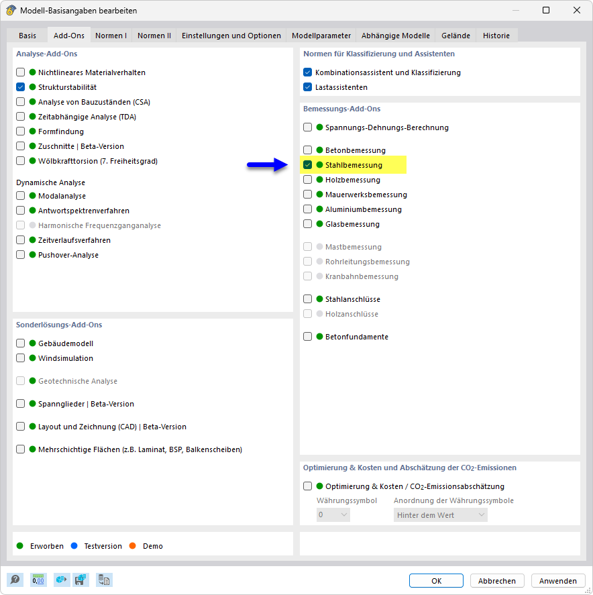The width and height of the screenshot is (593, 595).
Task: Open the dialog Help
Action: (15, 580)
